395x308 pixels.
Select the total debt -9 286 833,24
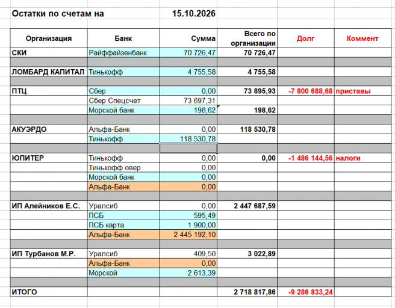(x=306, y=292)
